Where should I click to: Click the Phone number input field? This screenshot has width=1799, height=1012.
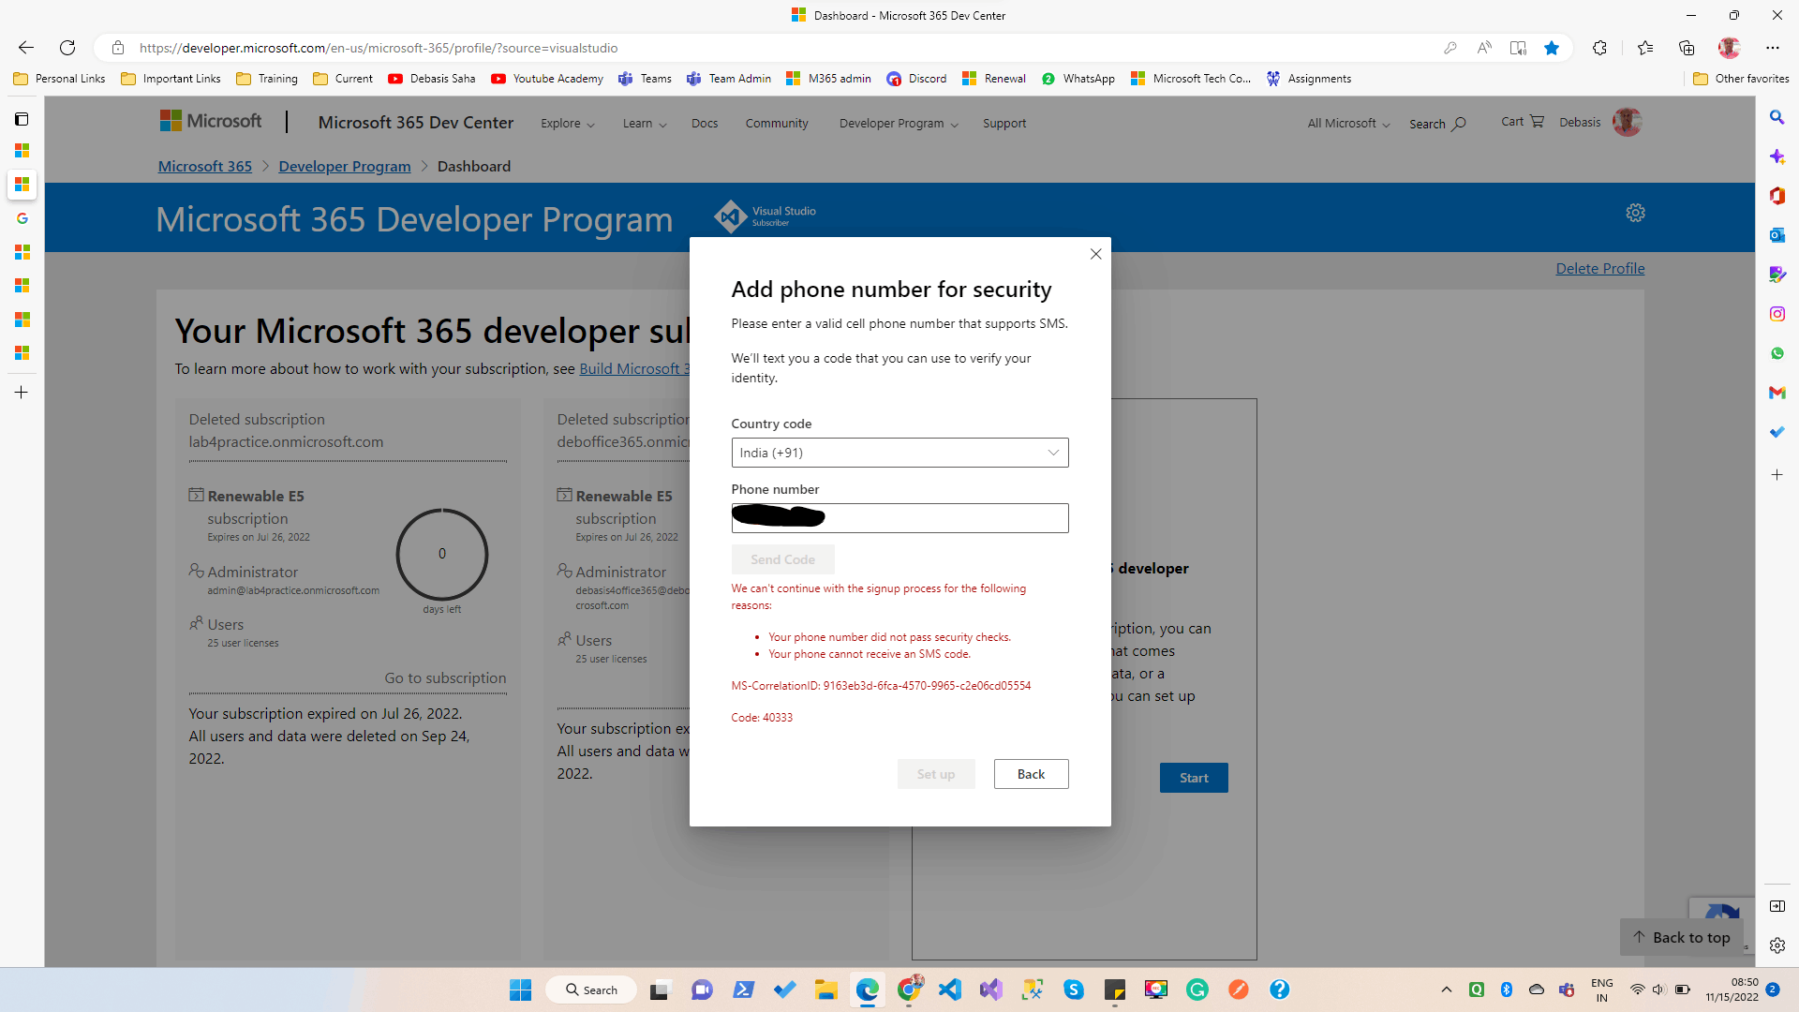(899, 516)
